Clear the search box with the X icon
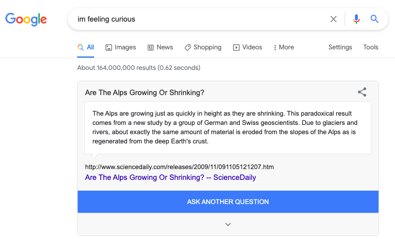 (333, 19)
